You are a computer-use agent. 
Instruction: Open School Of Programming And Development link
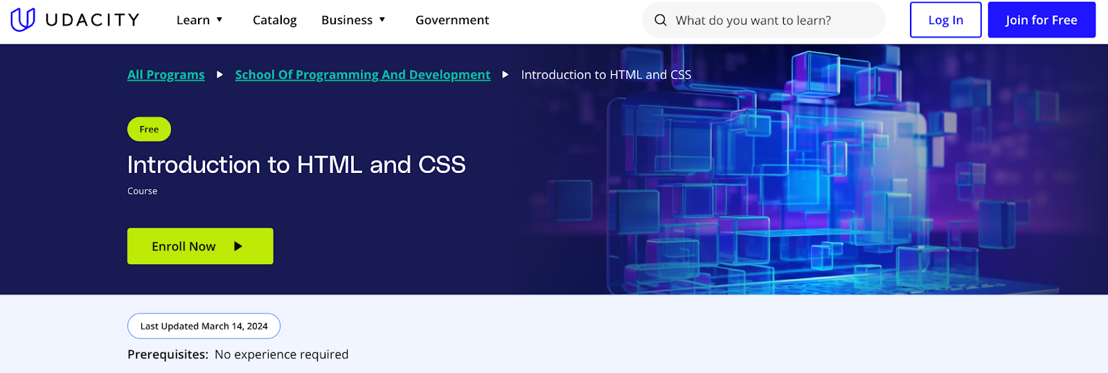pos(362,75)
